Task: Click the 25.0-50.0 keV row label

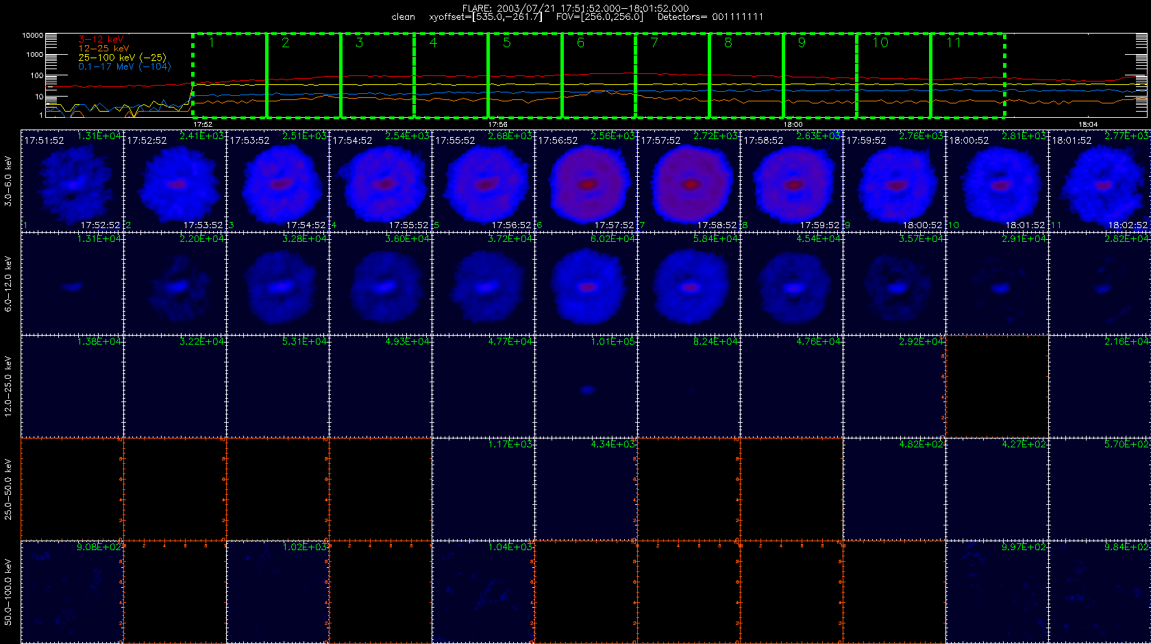Action: click(x=8, y=489)
